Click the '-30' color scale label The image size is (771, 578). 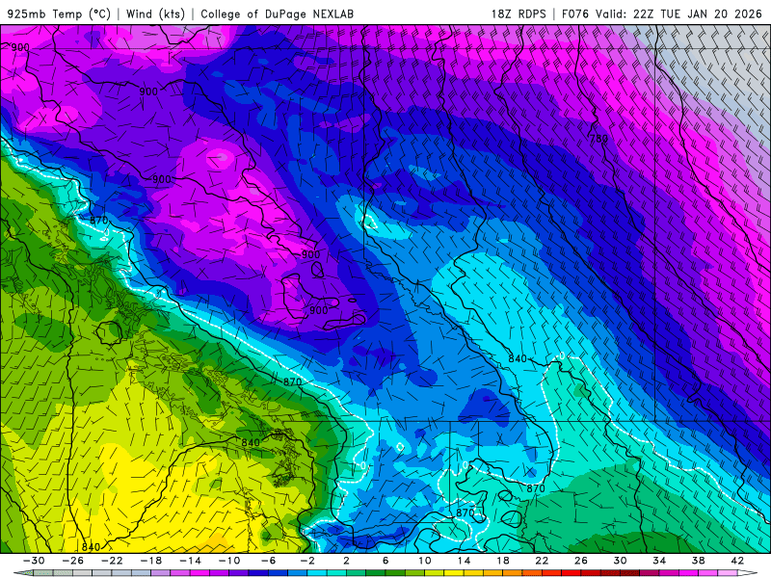(34, 561)
